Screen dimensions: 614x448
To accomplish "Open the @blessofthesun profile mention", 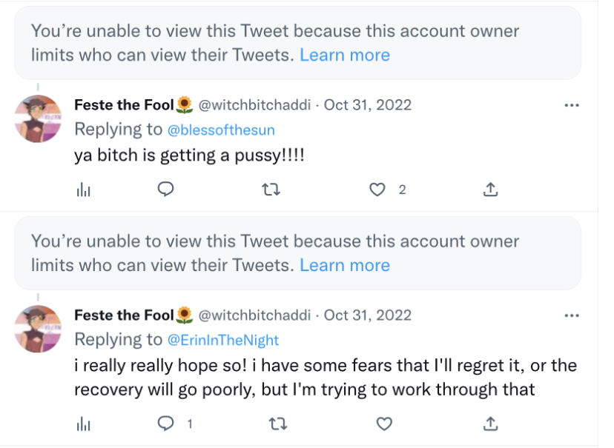I will pyautogui.click(x=221, y=130).
